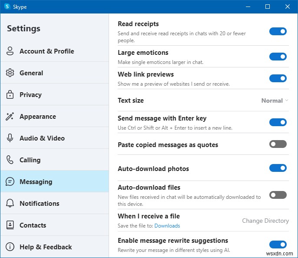Click the General gear icon
Image resolution: width=298 pixels, height=258 pixels.
(10, 73)
